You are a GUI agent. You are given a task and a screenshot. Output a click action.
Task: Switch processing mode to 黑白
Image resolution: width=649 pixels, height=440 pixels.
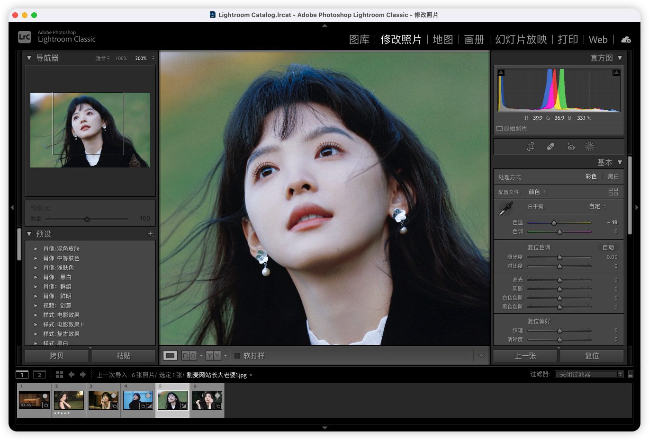tap(613, 176)
